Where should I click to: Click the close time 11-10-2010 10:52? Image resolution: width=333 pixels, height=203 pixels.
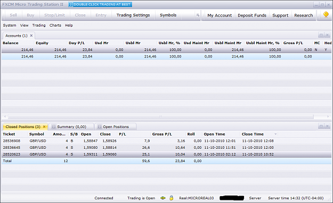pos(258,155)
